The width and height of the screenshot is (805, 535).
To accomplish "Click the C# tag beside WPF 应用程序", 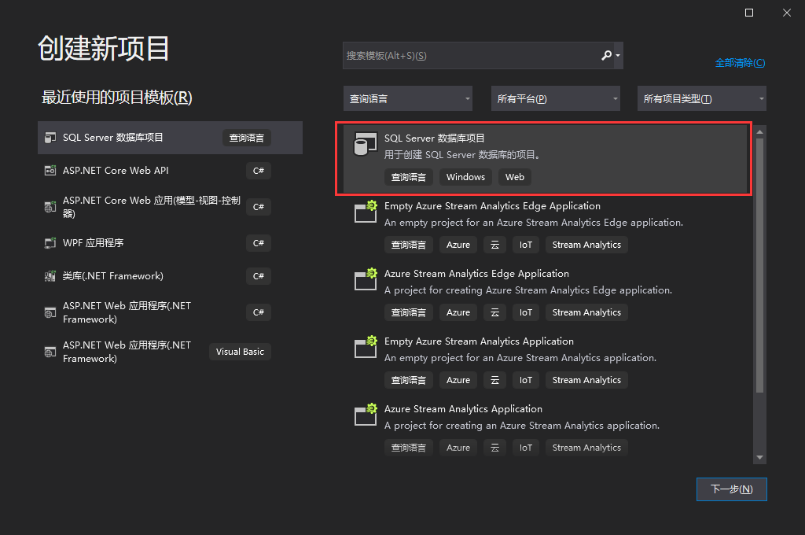I will pyautogui.click(x=258, y=243).
